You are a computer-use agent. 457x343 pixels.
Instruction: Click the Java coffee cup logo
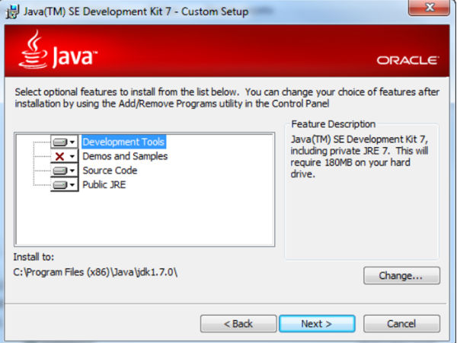[x=33, y=50]
